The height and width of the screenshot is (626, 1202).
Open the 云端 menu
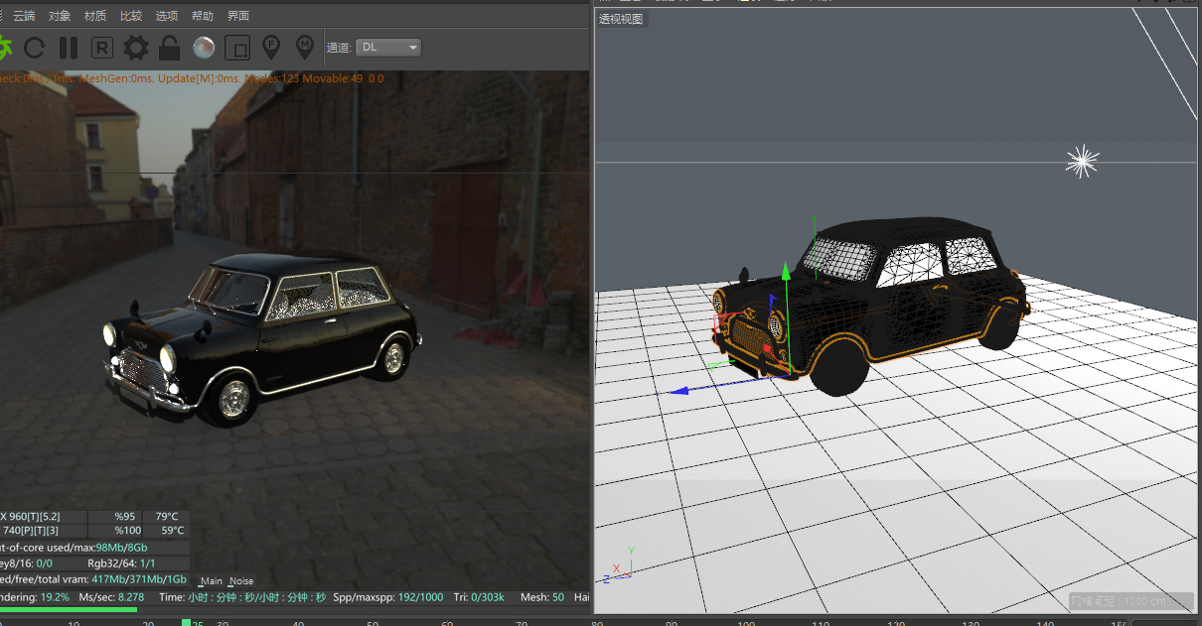pyautogui.click(x=24, y=16)
